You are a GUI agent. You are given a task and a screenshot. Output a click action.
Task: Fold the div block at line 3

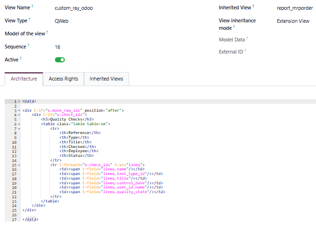pyautogui.click(x=19, y=110)
